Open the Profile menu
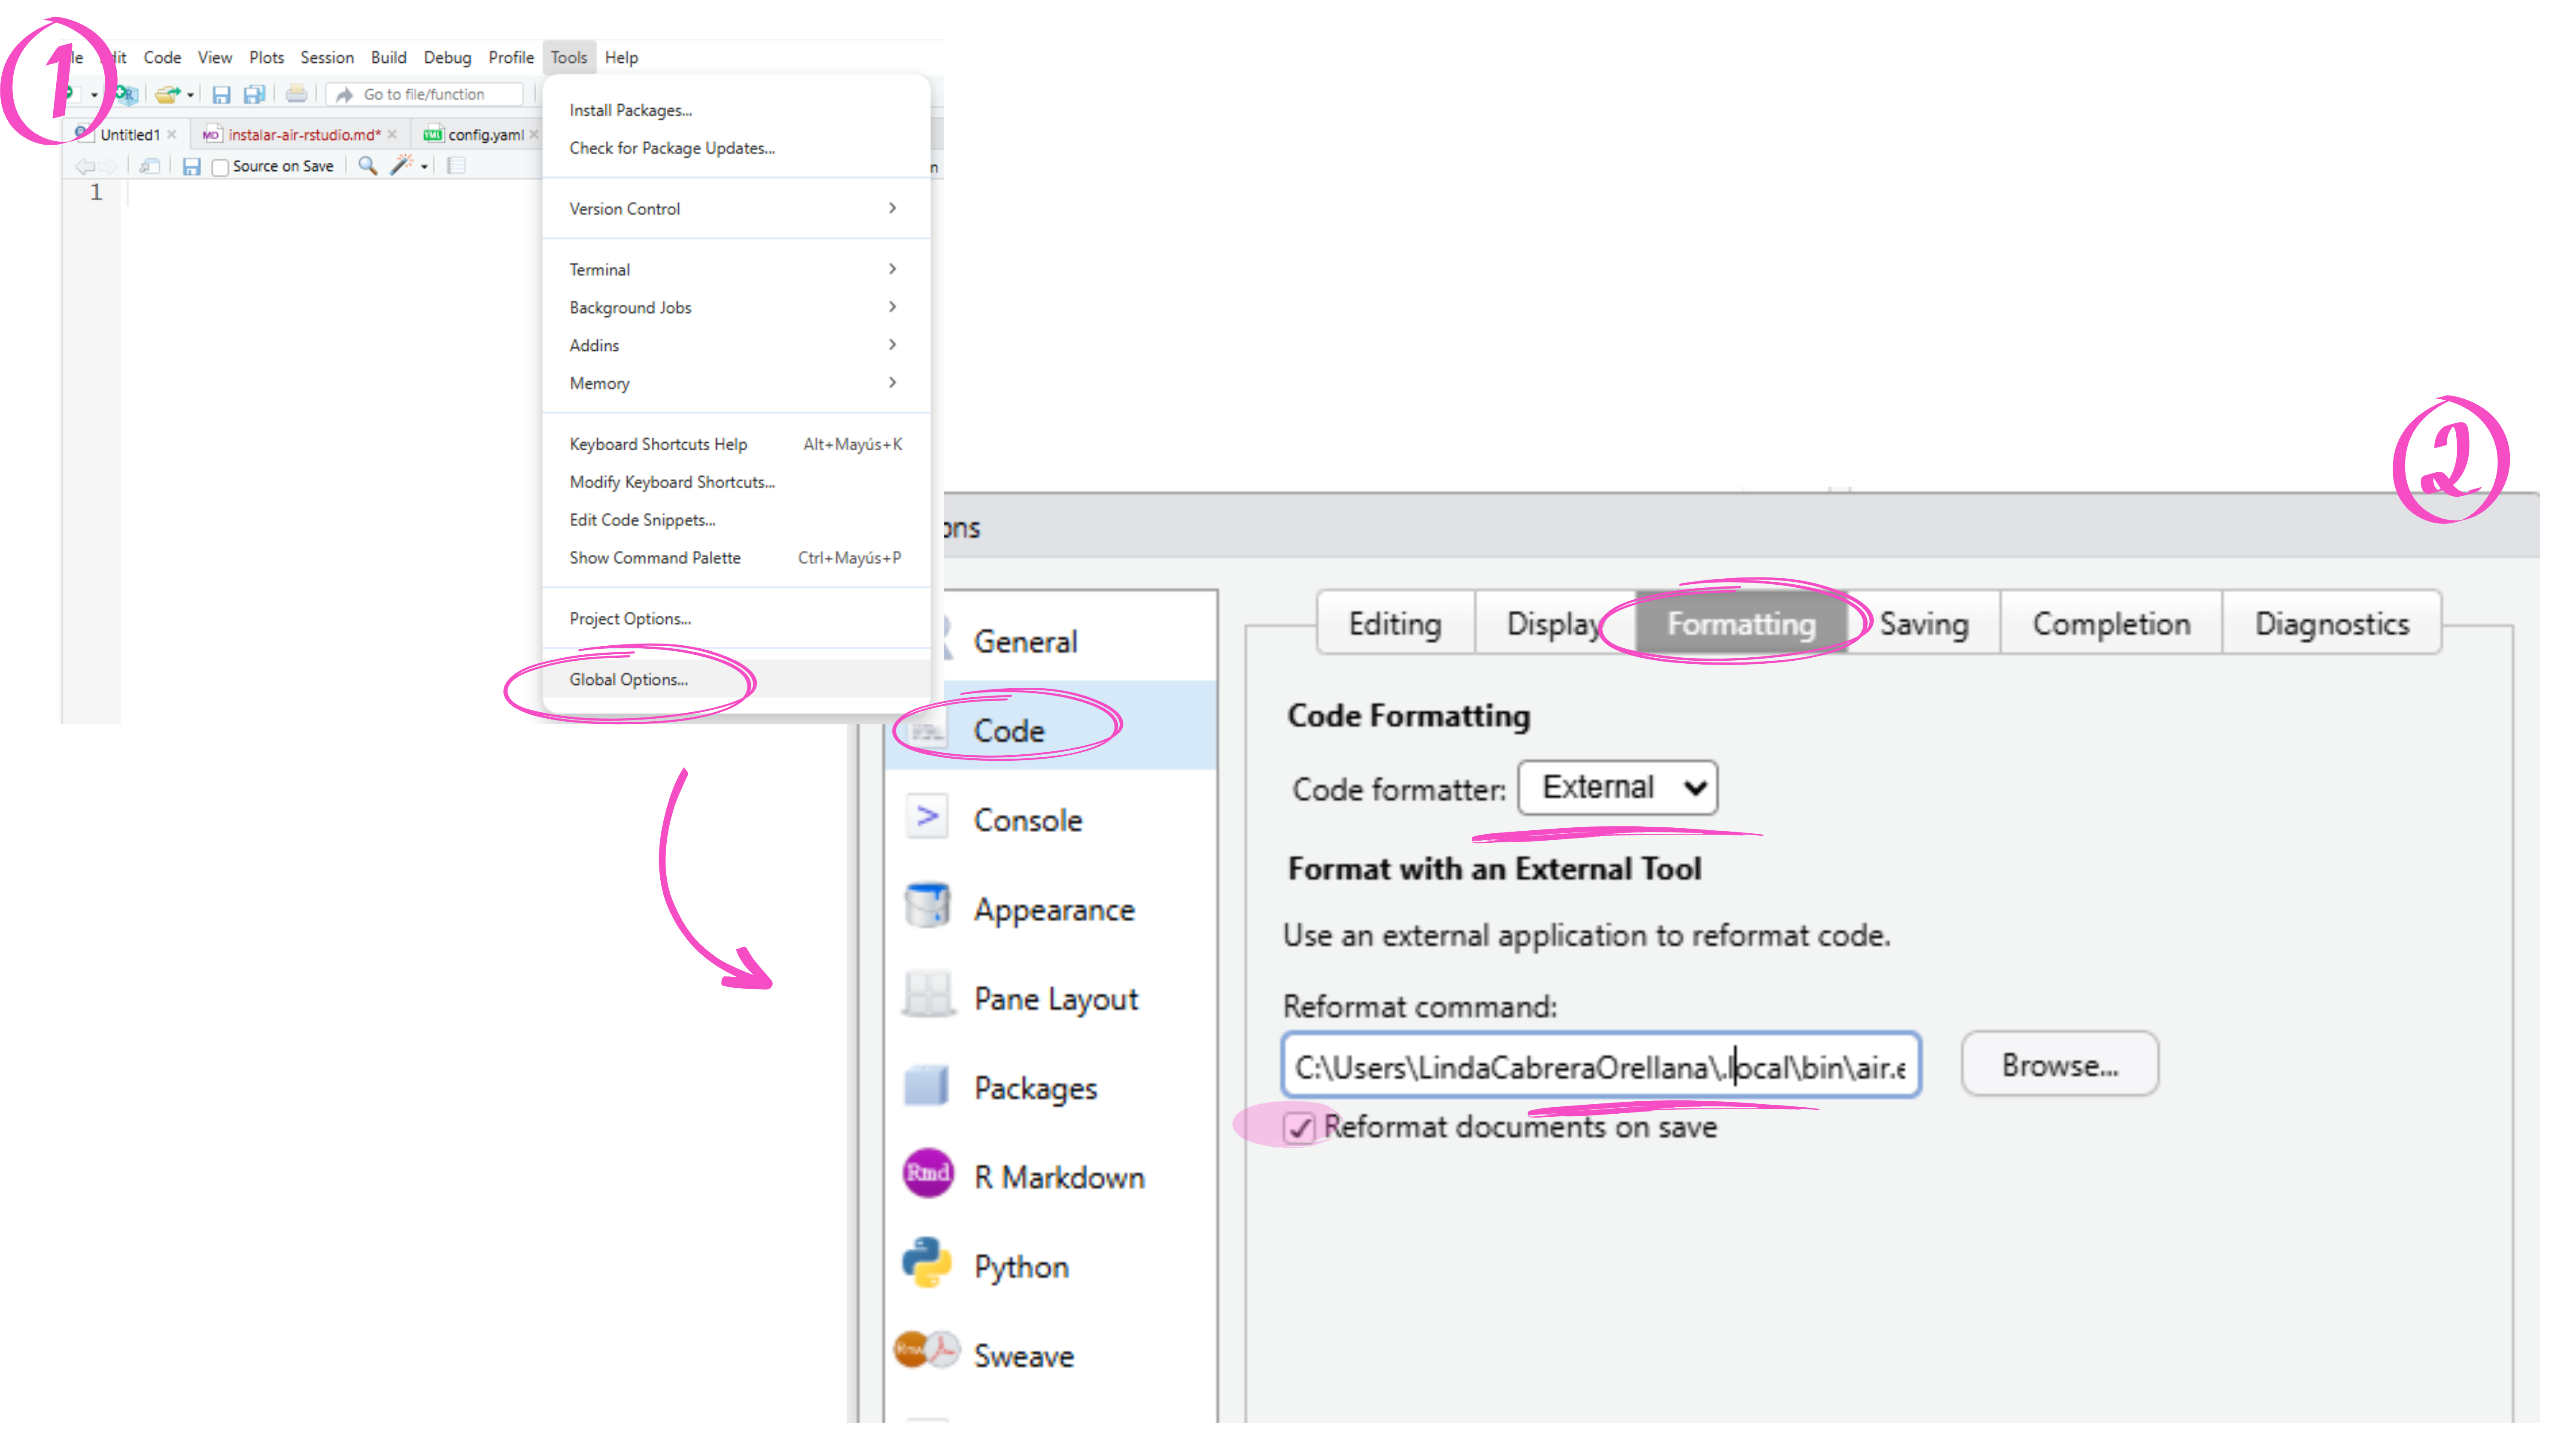 point(511,57)
